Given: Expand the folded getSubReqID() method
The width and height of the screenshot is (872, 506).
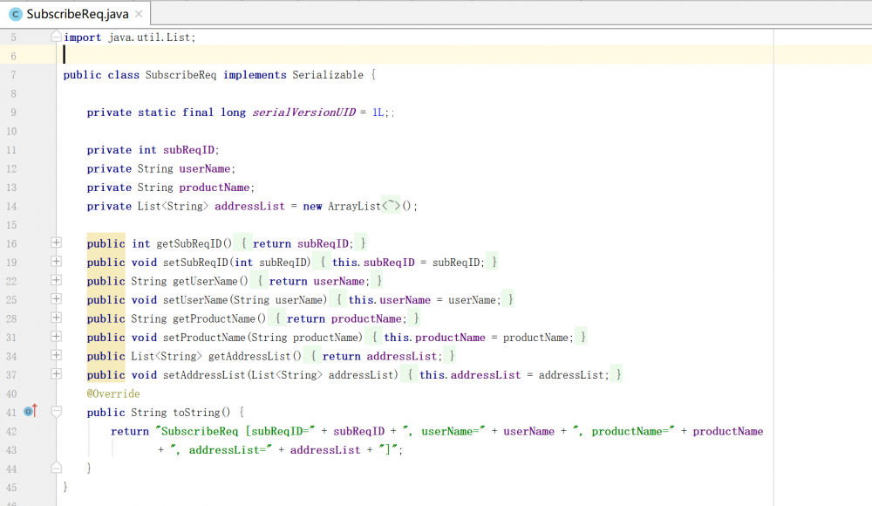Looking at the screenshot, I should (x=56, y=243).
